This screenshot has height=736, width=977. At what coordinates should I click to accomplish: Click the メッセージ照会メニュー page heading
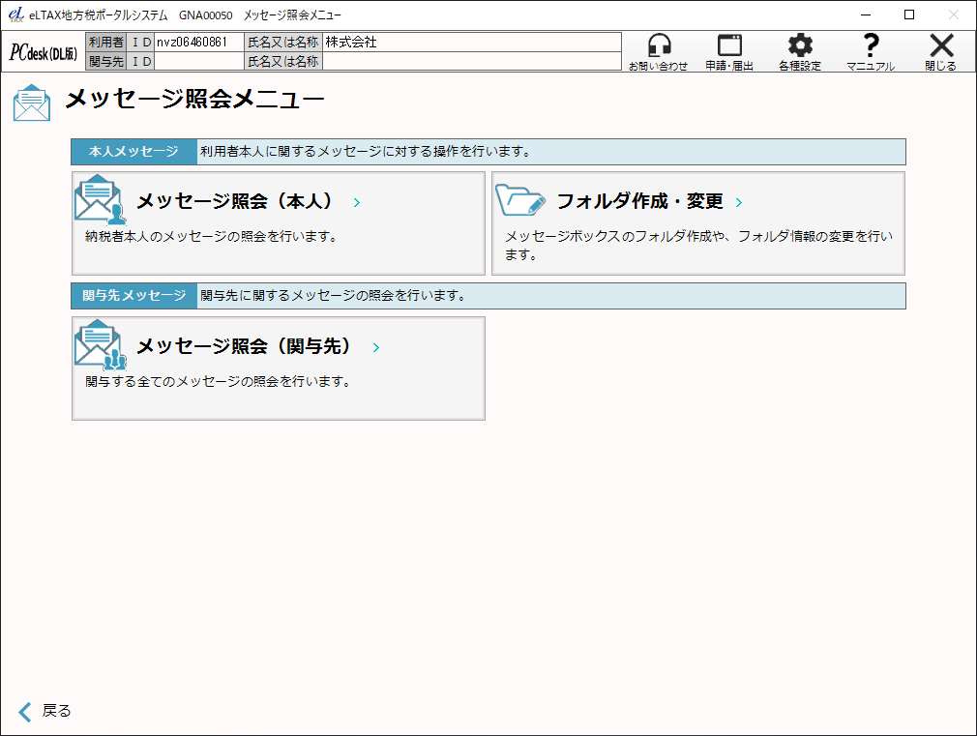tap(194, 99)
